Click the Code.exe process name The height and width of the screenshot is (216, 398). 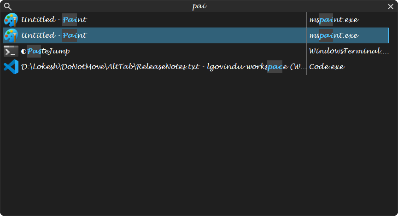pyautogui.click(x=327, y=67)
